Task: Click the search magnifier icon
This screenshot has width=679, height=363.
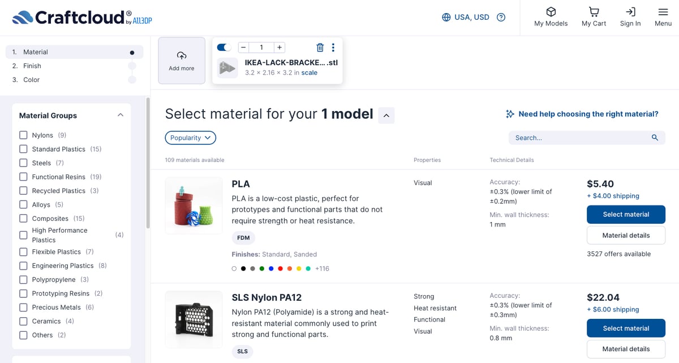Action: [x=655, y=138]
